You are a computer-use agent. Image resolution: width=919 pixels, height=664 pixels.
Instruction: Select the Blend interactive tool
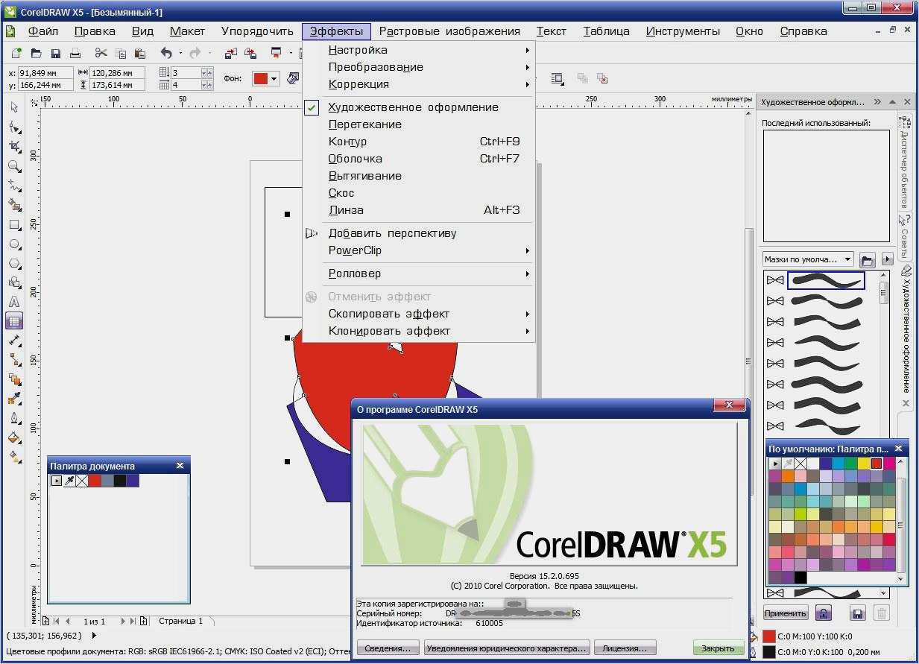click(x=14, y=379)
